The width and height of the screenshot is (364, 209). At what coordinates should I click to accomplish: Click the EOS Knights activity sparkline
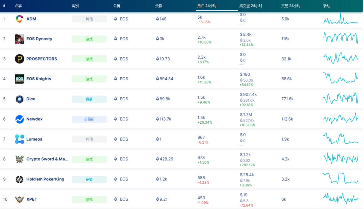pyautogui.click(x=341, y=78)
